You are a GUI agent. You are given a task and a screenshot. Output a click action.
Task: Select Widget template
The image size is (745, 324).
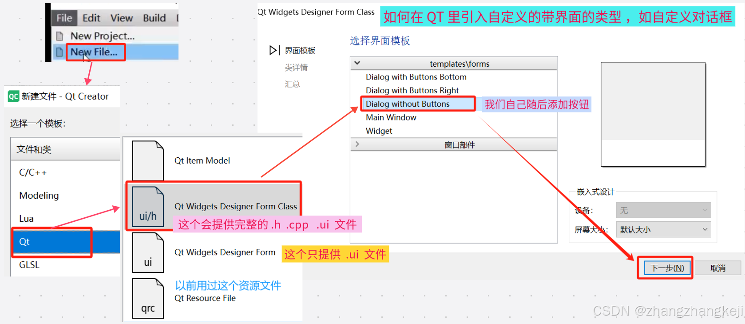click(379, 131)
